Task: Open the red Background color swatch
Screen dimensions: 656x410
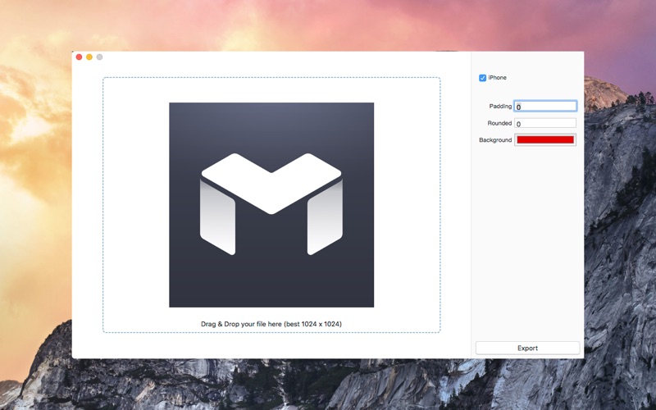Action: coord(545,139)
